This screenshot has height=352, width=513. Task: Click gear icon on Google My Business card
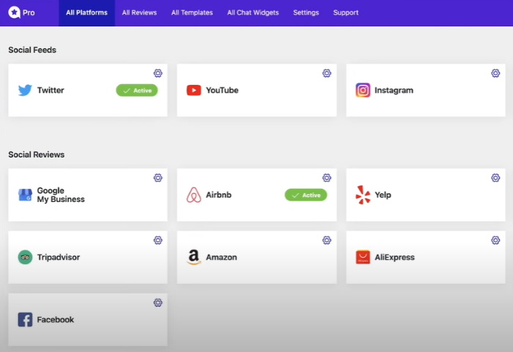[158, 178]
